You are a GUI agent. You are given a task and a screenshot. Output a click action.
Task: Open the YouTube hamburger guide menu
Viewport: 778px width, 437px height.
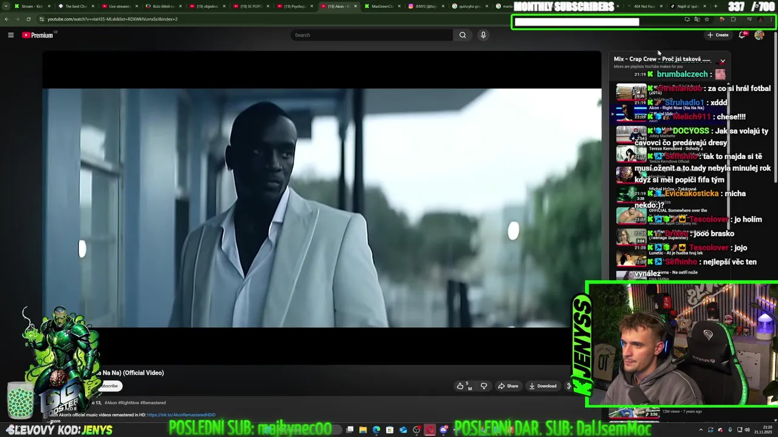point(10,35)
